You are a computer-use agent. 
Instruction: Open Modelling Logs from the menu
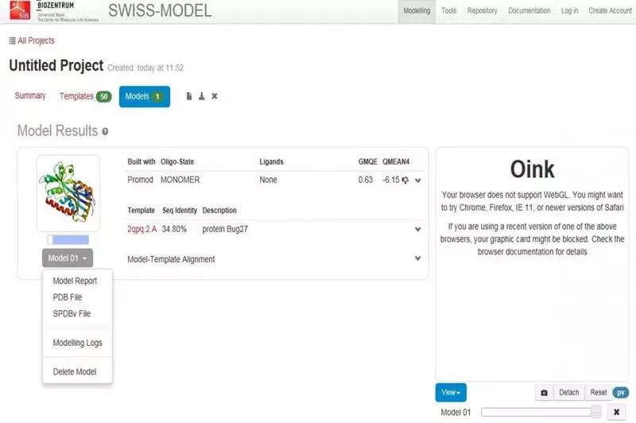pos(77,343)
